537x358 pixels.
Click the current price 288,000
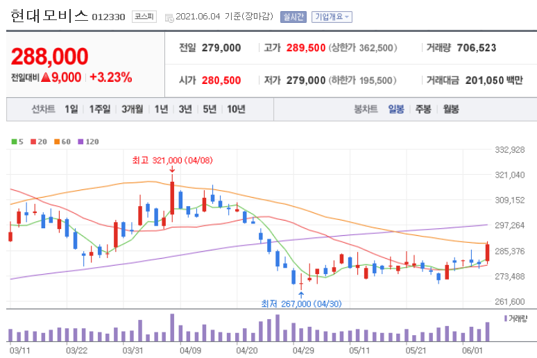(50, 56)
